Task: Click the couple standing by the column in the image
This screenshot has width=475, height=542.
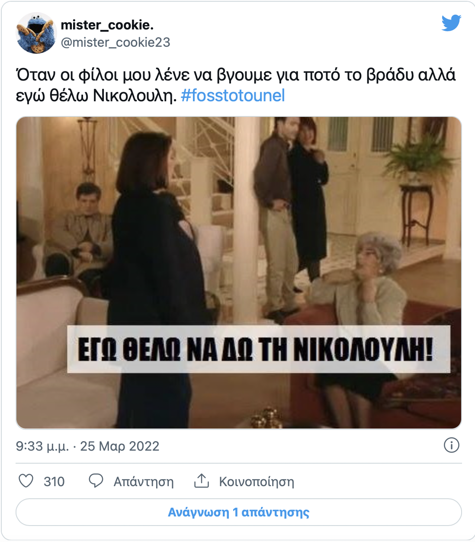Action: pos(291,212)
